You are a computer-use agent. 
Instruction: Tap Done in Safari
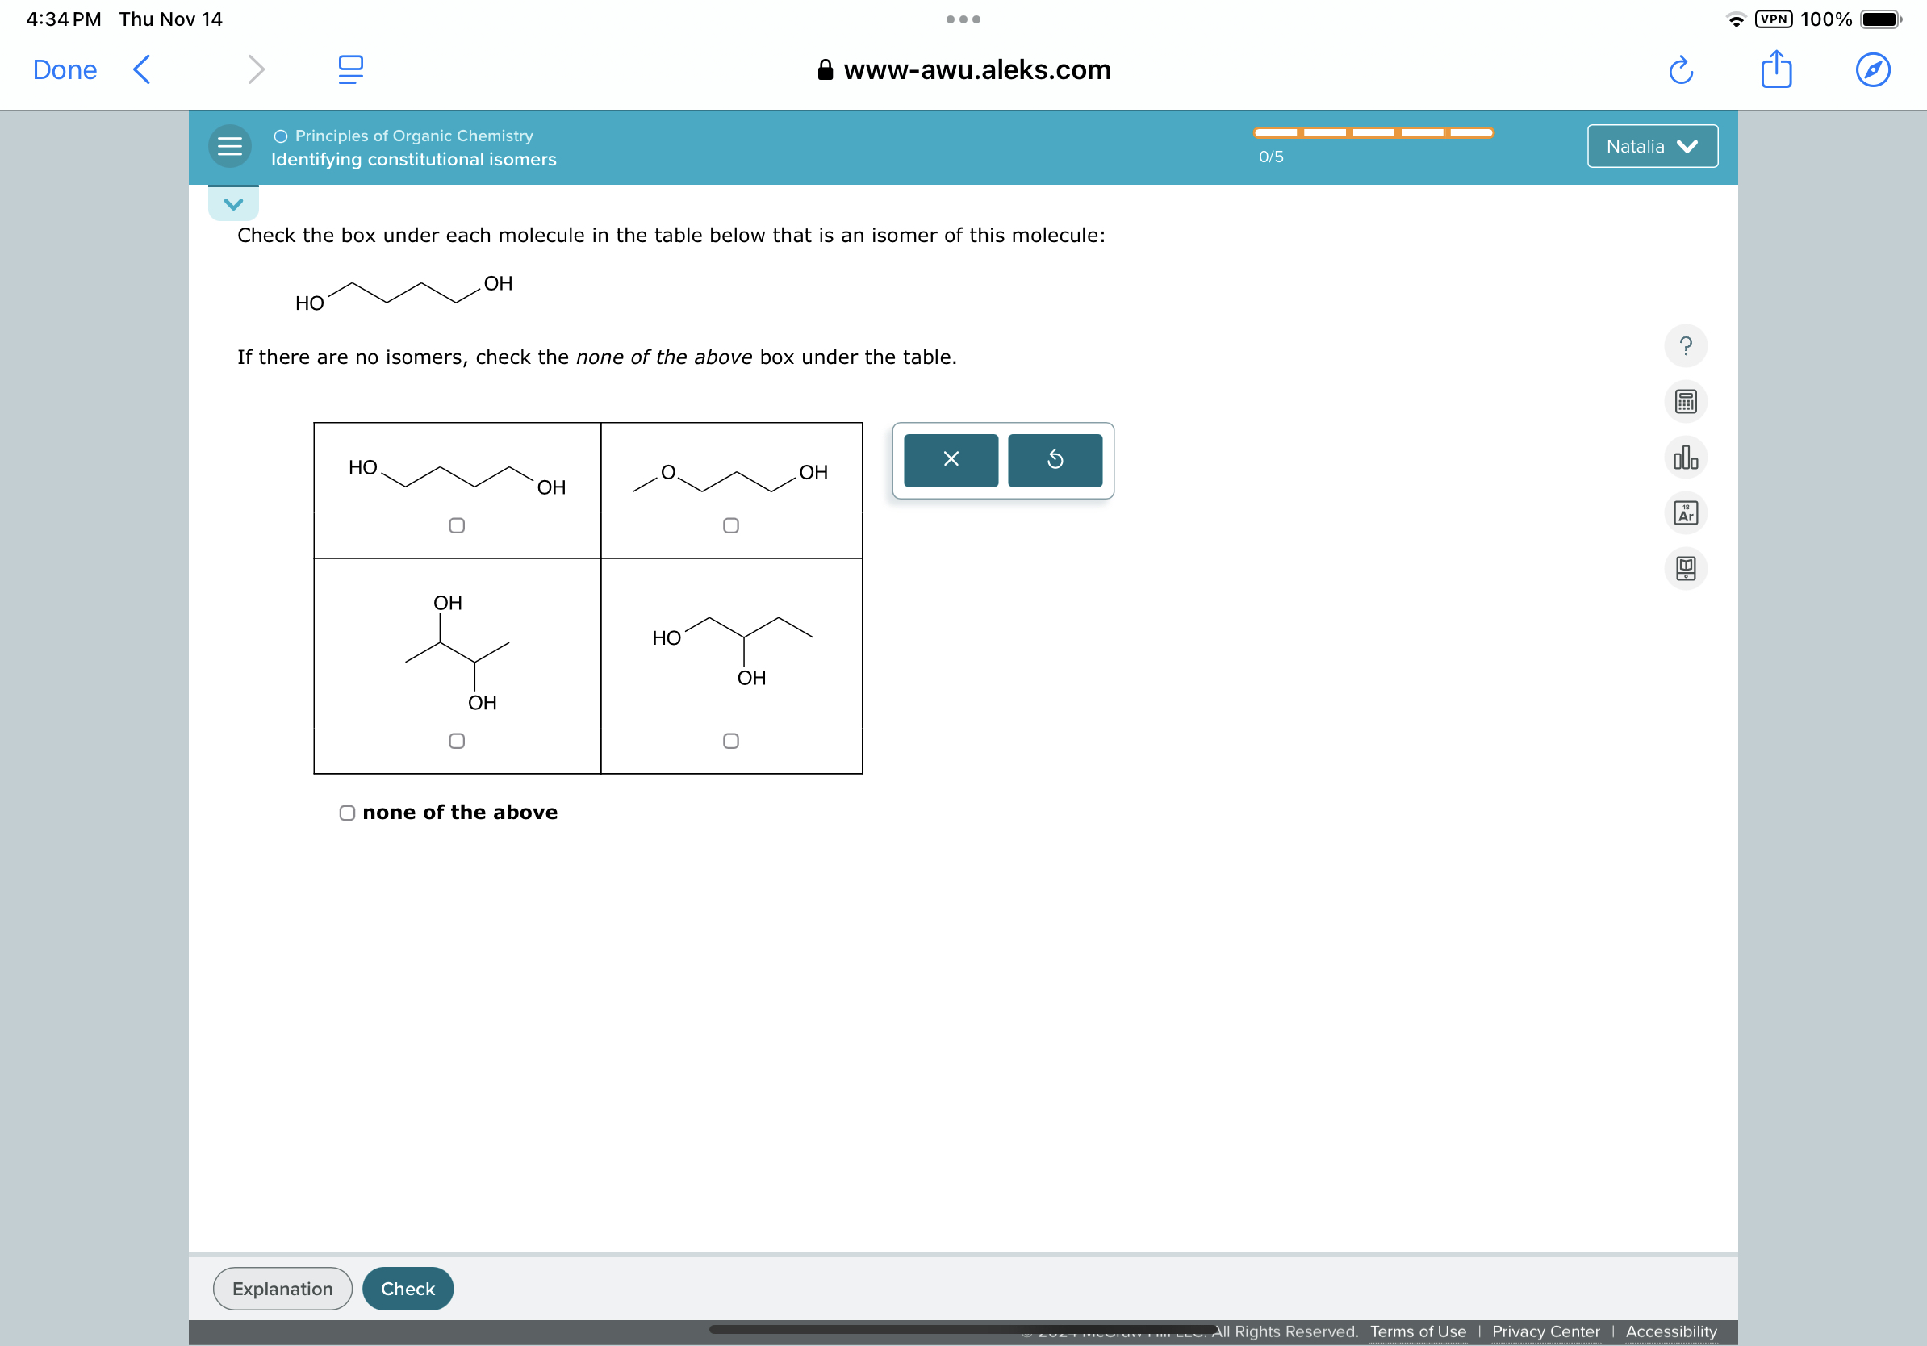click(x=64, y=69)
